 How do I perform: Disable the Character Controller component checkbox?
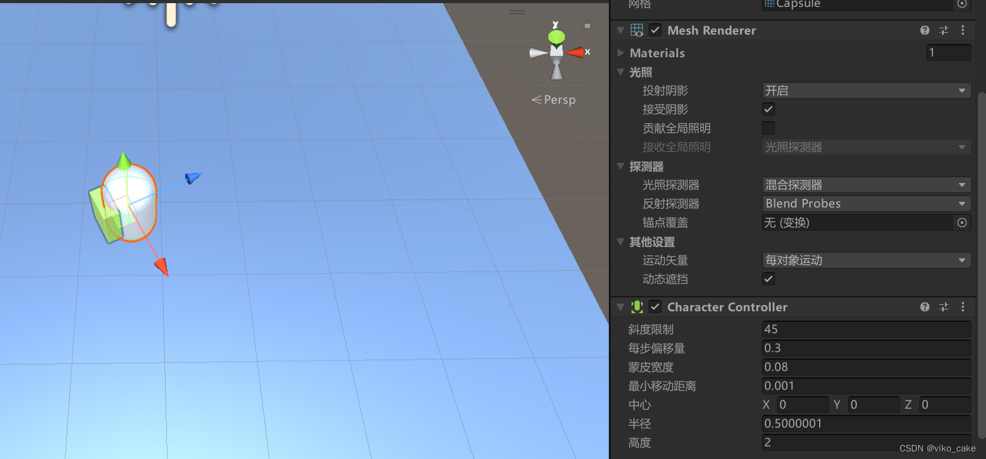(655, 307)
